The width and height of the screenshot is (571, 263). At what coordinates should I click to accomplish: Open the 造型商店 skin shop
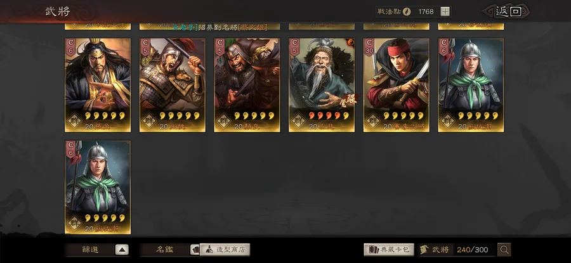(x=225, y=250)
